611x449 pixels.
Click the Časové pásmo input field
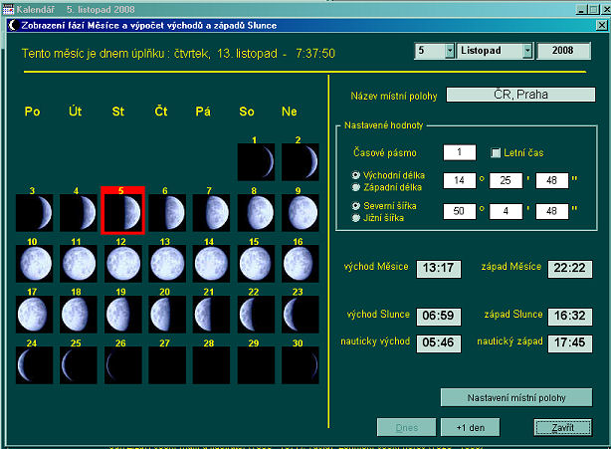point(459,152)
